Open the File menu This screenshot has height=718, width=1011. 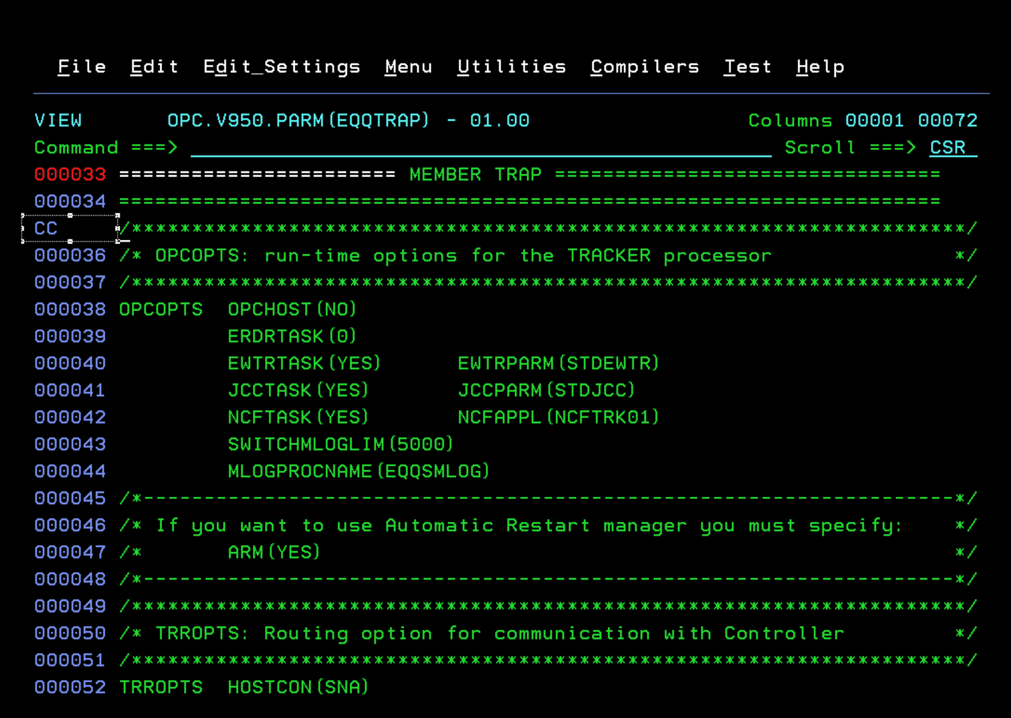[81, 66]
